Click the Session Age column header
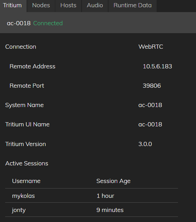 point(113,181)
